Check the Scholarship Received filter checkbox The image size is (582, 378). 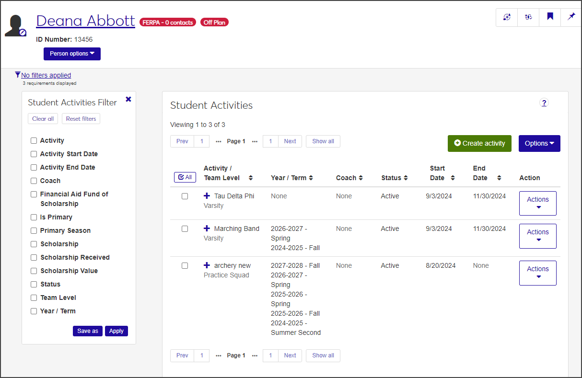pyautogui.click(x=34, y=257)
